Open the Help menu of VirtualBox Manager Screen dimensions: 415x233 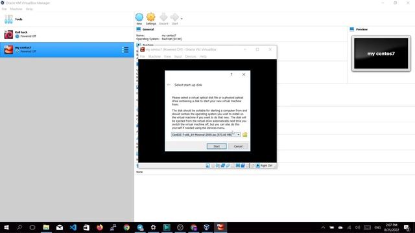[29, 9]
